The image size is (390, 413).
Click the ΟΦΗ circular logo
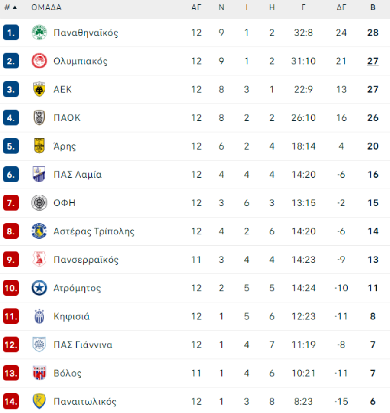coord(39,203)
